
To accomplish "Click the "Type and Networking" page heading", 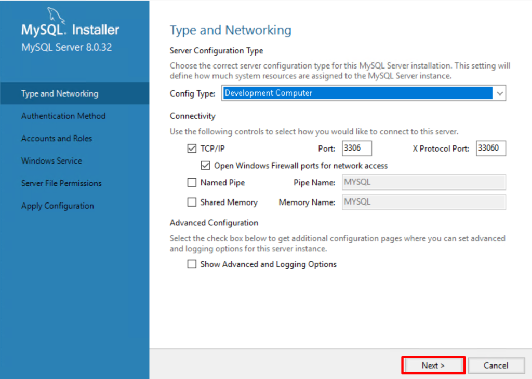I will tap(231, 31).
